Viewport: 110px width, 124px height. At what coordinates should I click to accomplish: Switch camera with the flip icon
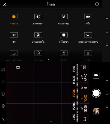[3, 69]
